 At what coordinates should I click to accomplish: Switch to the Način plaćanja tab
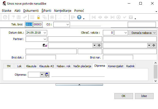[x=82, y=66]
